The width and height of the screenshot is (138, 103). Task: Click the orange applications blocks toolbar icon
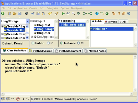pos(114,13)
